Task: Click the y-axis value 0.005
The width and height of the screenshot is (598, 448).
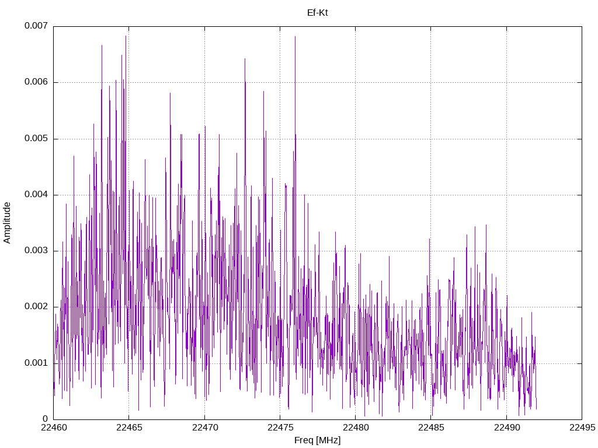Action: tap(36, 138)
